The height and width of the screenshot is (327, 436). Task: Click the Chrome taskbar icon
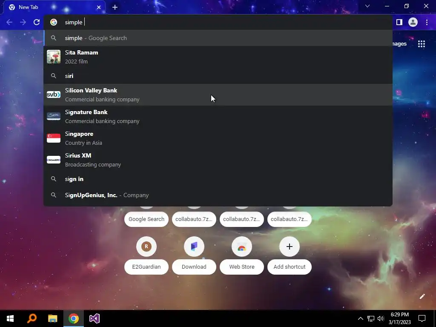tap(73, 318)
